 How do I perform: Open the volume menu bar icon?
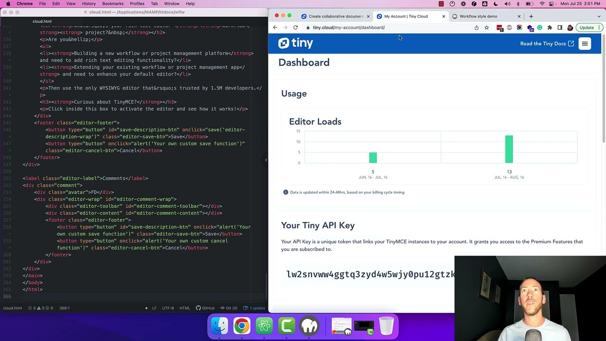[507, 4]
